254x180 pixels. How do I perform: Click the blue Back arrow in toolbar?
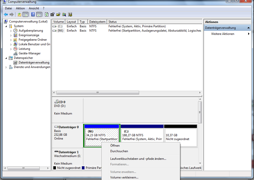[6, 14]
